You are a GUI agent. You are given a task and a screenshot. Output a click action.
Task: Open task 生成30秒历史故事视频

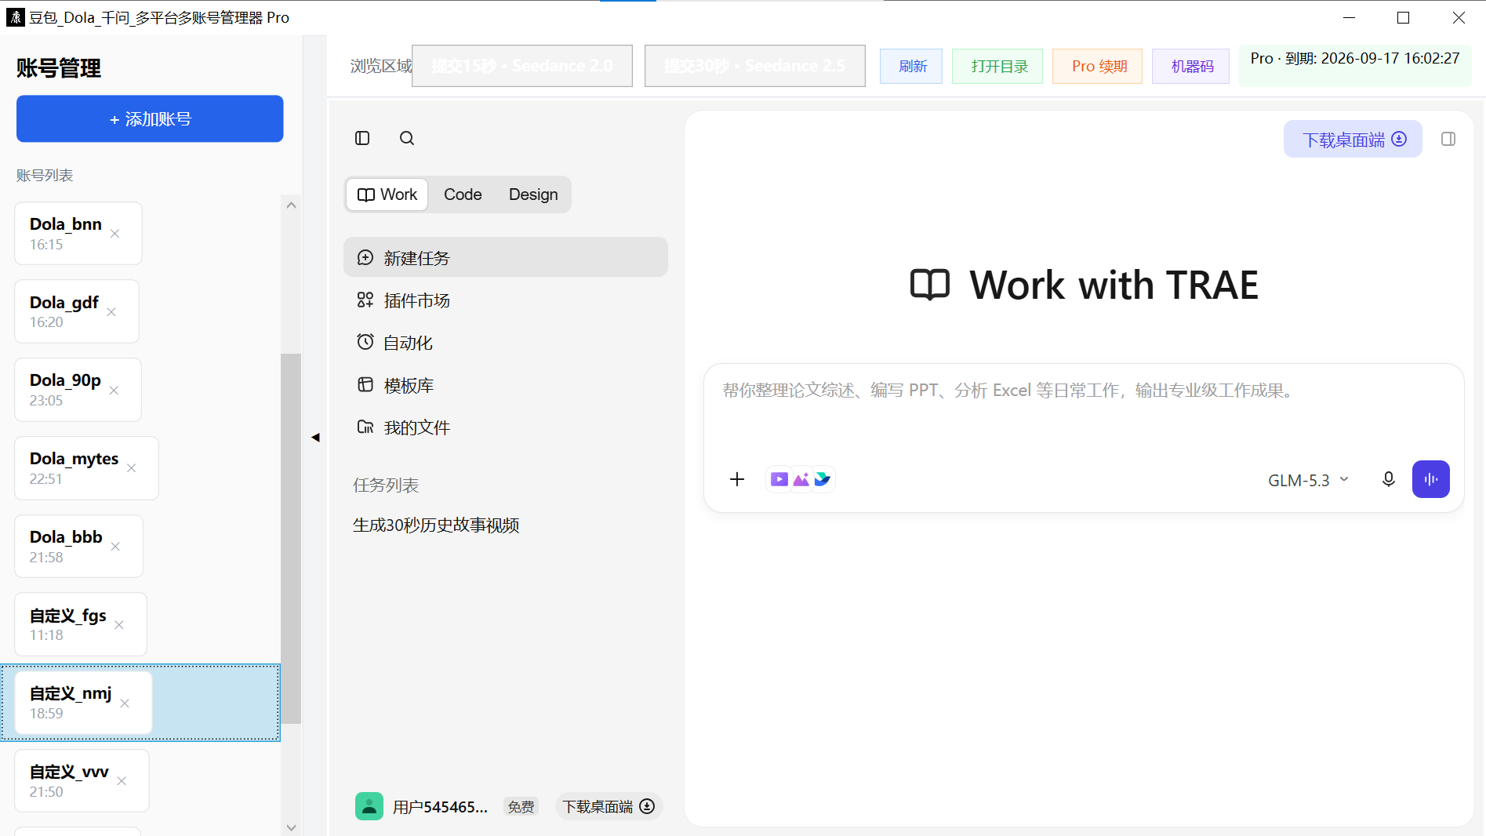[x=436, y=525]
